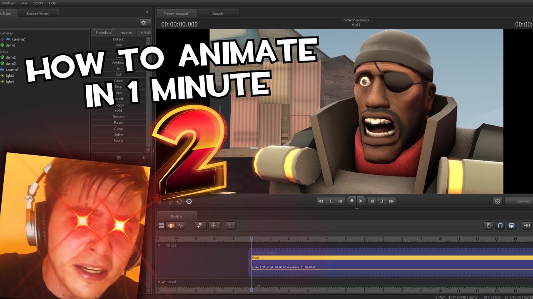533x299 pixels.
Task: Open the Scripts menu
Action: pyautogui.click(x=38, y=3)
